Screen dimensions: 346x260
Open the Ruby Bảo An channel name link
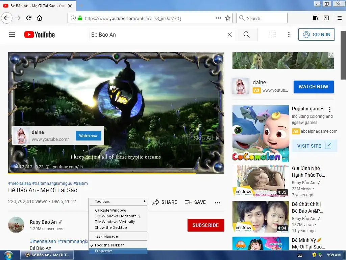tap(43, 222)
